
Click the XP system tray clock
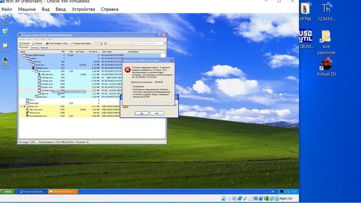[x=294, y=192]
